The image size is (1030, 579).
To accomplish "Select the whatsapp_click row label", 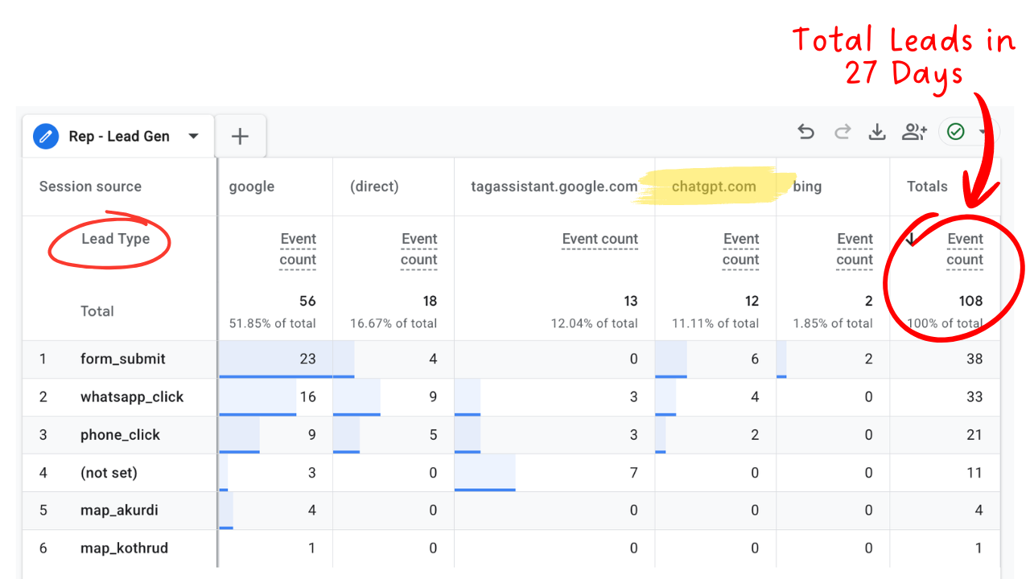I will pyautogui.click(x=132, y=396).
